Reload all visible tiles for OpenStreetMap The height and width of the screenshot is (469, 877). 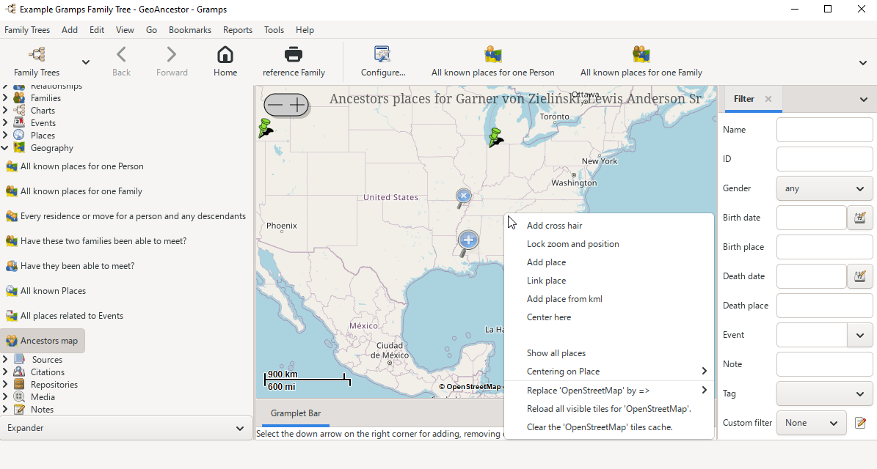(x=610, y=409)
